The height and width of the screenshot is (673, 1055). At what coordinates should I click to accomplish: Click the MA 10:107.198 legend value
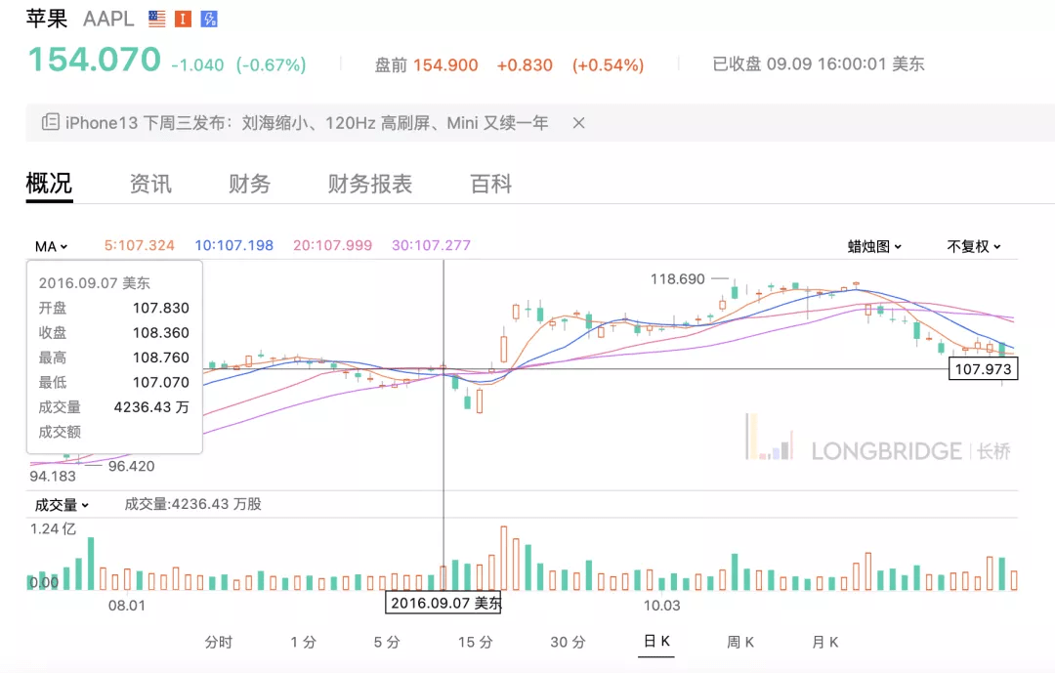click(234, 245)
